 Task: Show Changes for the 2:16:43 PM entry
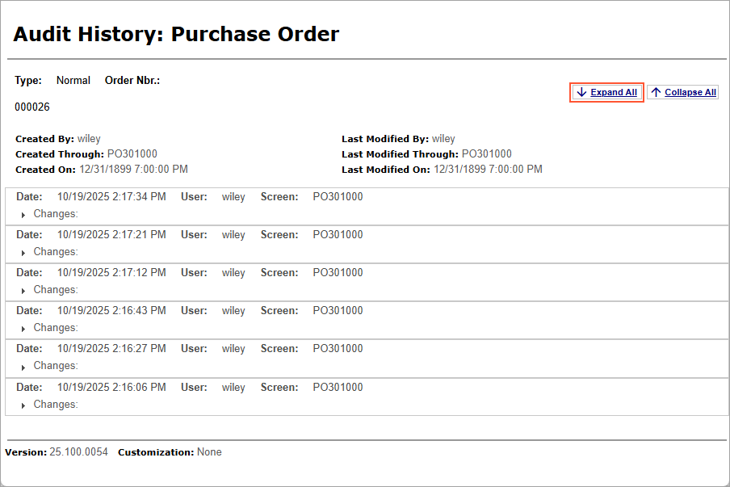click(x=23, y=329)
